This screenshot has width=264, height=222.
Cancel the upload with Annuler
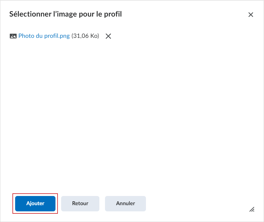click(125, 203)
